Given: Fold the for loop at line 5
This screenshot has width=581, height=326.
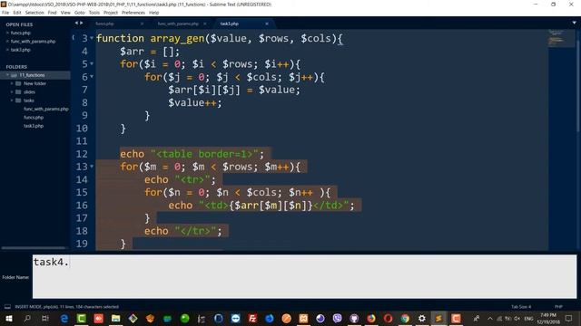Looking at the screenshot, I should [92, 63].
